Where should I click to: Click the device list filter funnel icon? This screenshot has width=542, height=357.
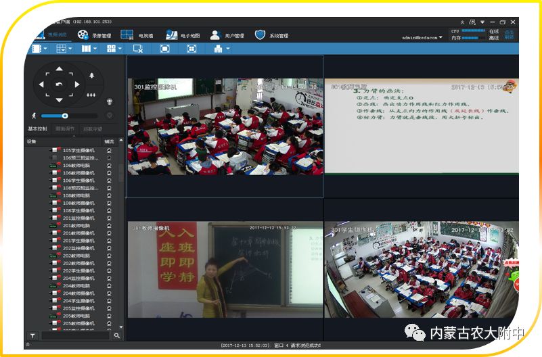pos(32,335)
